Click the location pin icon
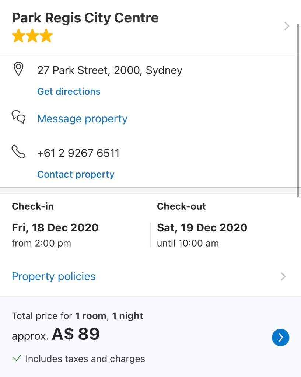This screenshot has height=377, width=301. [x=18, y=69]
